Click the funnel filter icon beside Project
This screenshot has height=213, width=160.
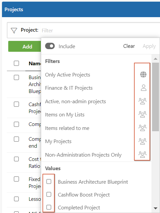14,30
